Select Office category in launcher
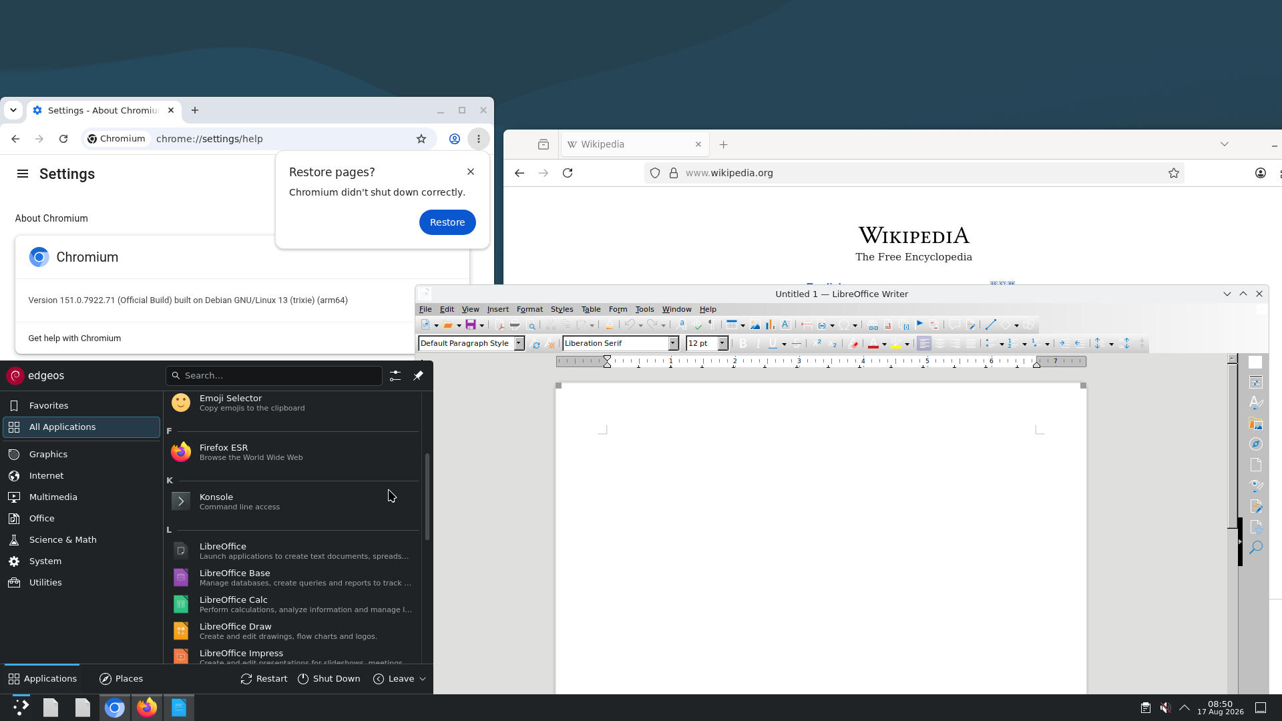Viewport: 1282px width, 721px height. [81, 519]
